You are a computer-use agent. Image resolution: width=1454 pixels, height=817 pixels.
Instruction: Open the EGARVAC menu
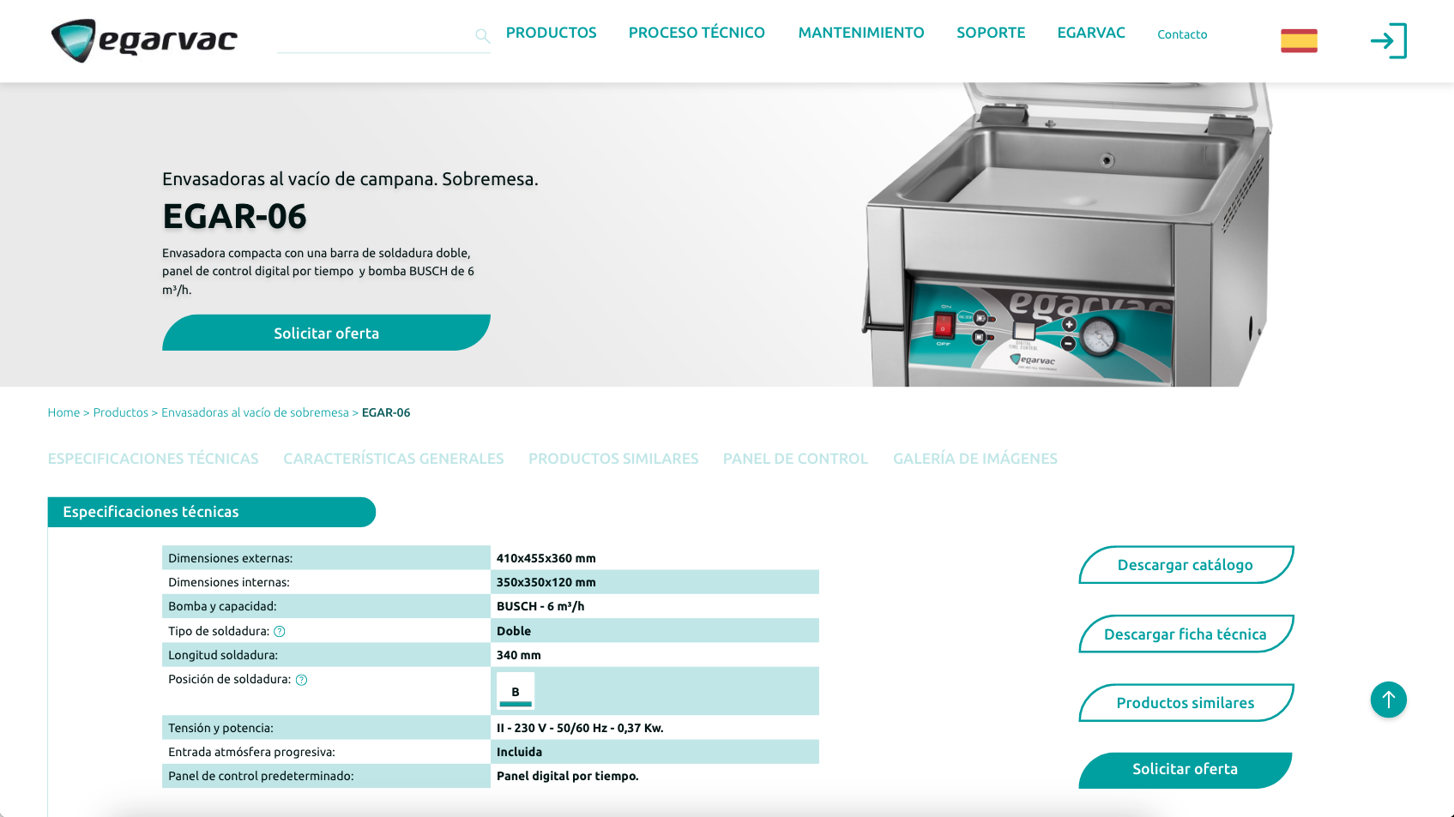coord(1091,33)
